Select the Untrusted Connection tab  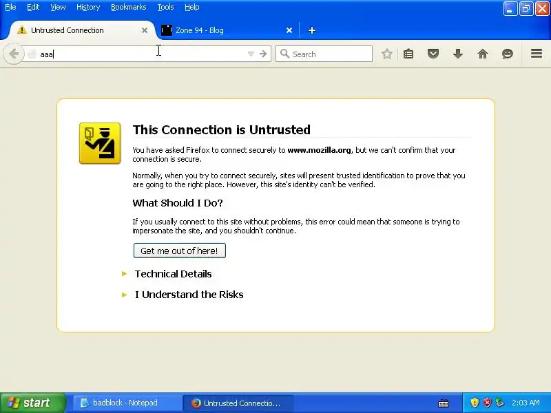coord(81,30)
